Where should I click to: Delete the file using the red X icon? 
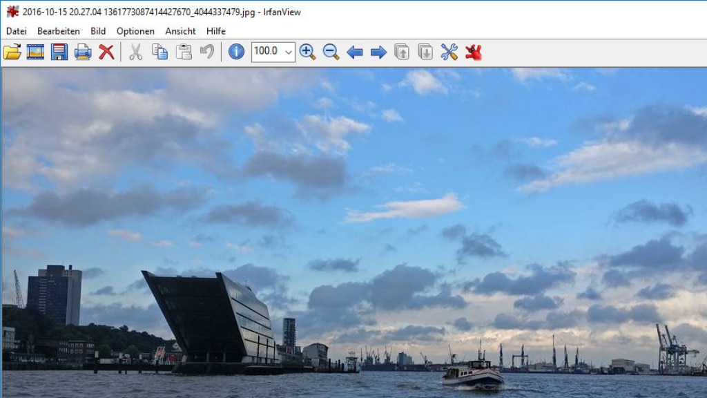point(106,52)
